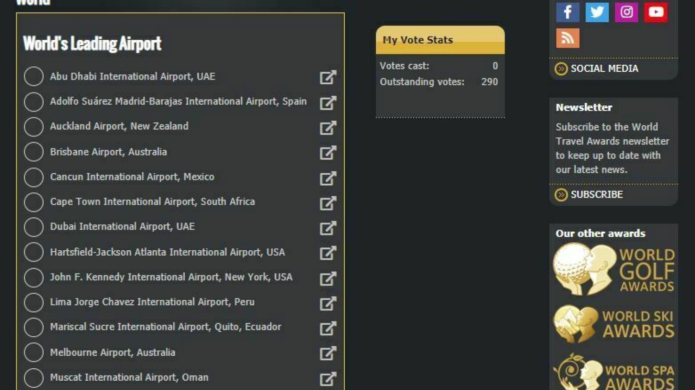Open Mariscal Sucre Airport external link icon
The image size is (695, 390).
click(328, 328)
